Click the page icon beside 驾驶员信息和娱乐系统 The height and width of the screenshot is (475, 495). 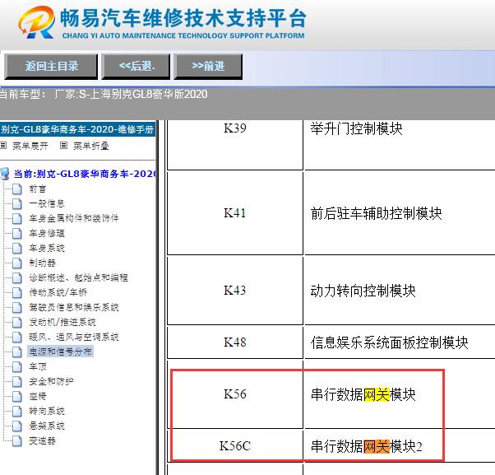pos(17,307)
